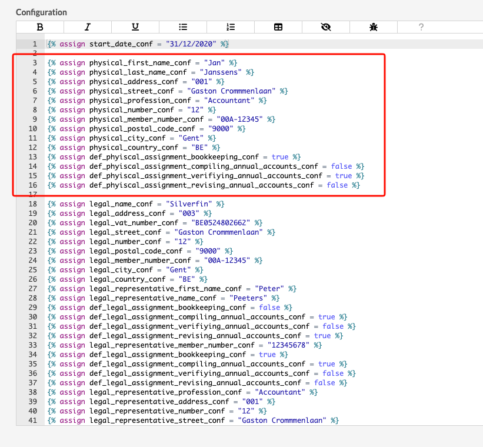483x447 pixels.
Task: Click true on line 35 compiling_annual_accounts
Action: tap(327, 364)
